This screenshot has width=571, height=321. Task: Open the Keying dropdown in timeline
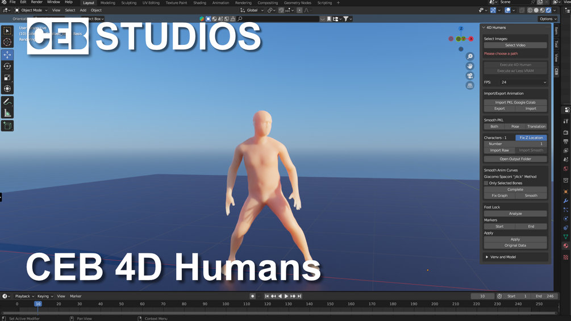[45, 296]
